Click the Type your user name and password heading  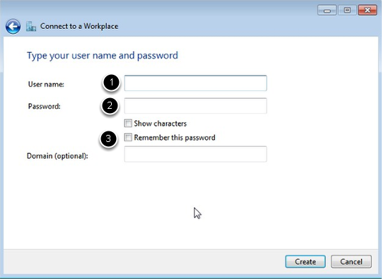(103, 56)
